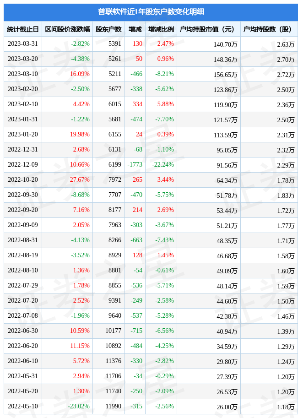298x418 pixels.
Task: Select the date cell 2022-12-09
Action: click(23, 164)
